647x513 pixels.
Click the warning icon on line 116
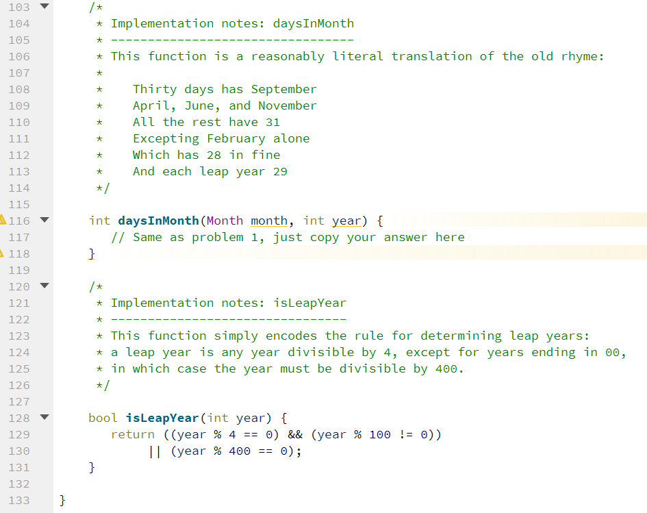3,220
